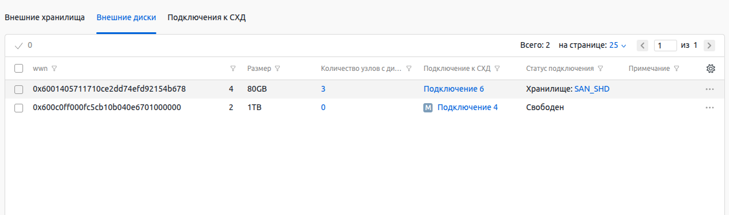This screenshot has width=729, height=215.
Task: Open filter icon left of Размер column
Action: pyautogui.click(x=233, y=69)
